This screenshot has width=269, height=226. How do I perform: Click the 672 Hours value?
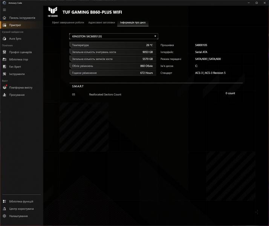(x=146, y=73)
